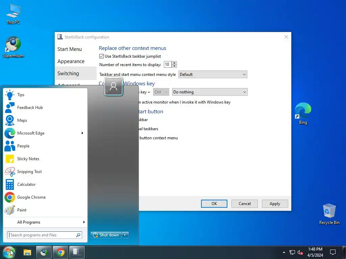Select the Supermium desktop shortcut
The width and height of the screenshot is (346, 259).
click(x=13, y=47)
